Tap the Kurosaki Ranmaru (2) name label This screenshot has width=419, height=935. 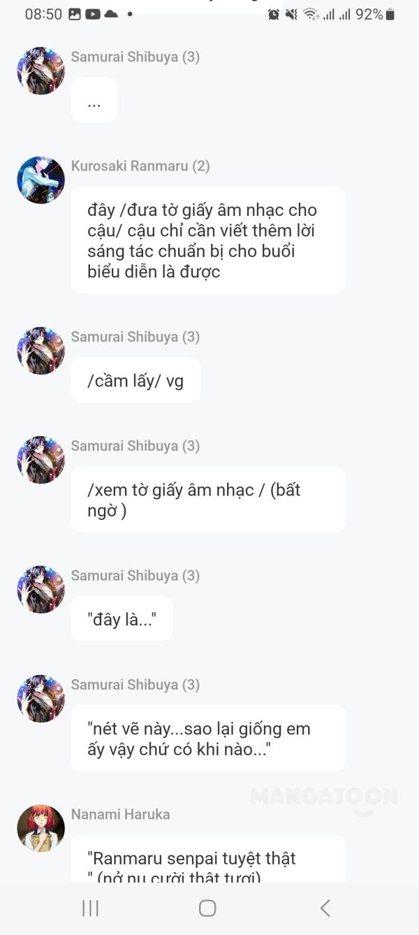click(140, 166)
